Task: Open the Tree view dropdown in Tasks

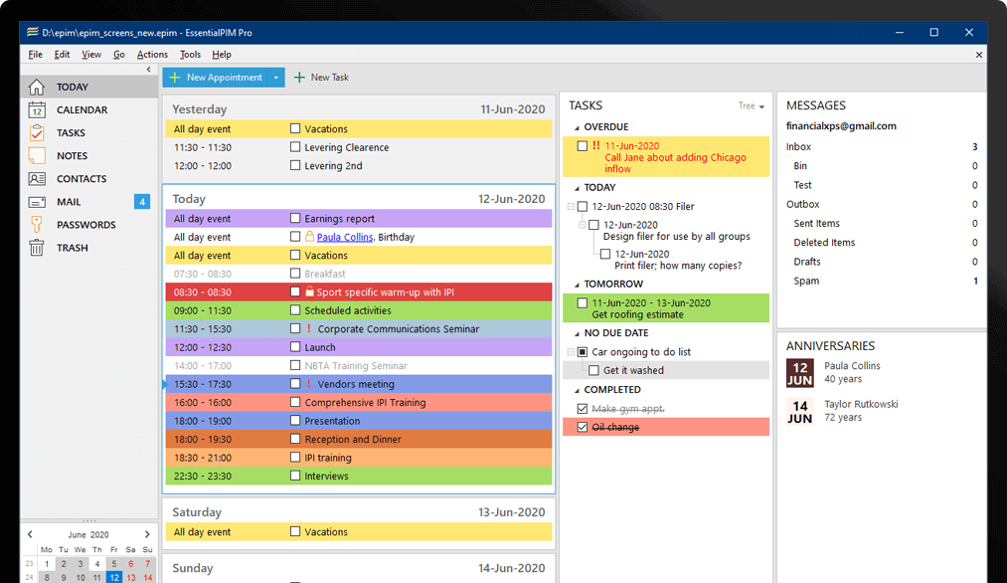Action: tap(752, 106)
